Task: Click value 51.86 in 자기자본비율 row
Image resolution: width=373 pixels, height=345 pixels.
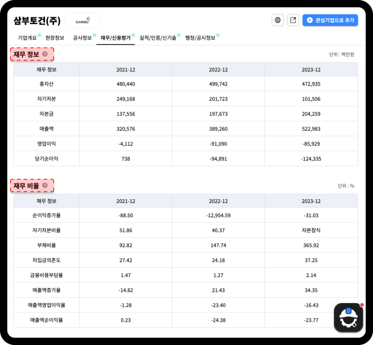Action: coord(125,231)
